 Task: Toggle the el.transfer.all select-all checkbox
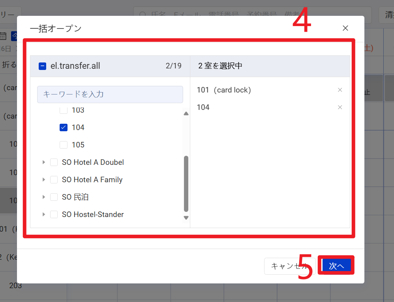coord(43,66)
